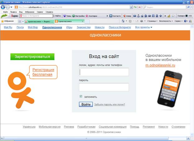The image size is (194, 141).
Task: Open the Справка menu
Action: [49, 12]
